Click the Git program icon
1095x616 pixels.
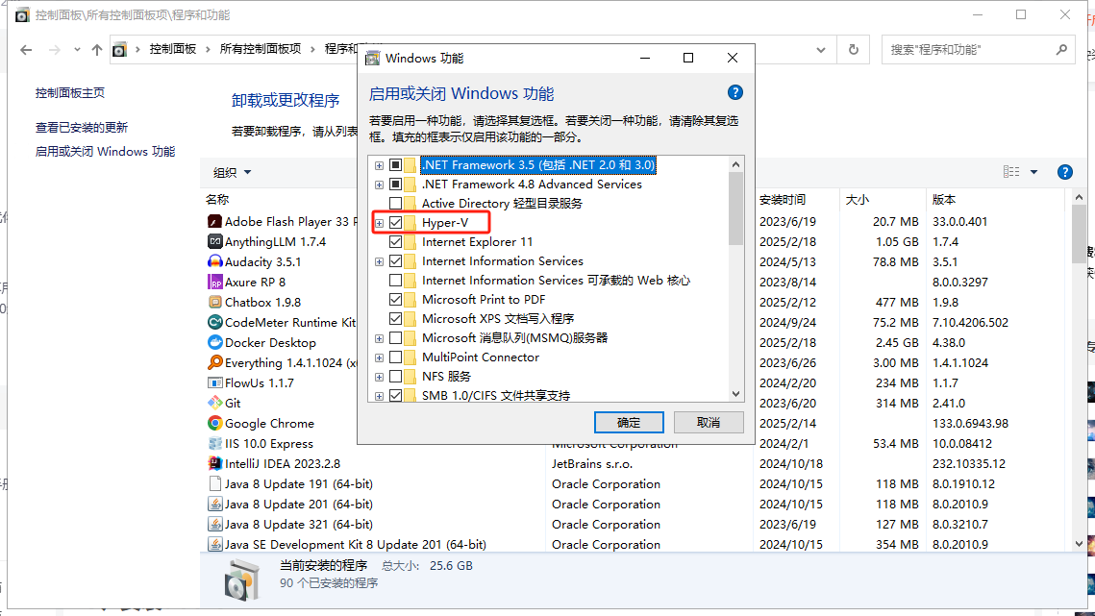point(215,403)
